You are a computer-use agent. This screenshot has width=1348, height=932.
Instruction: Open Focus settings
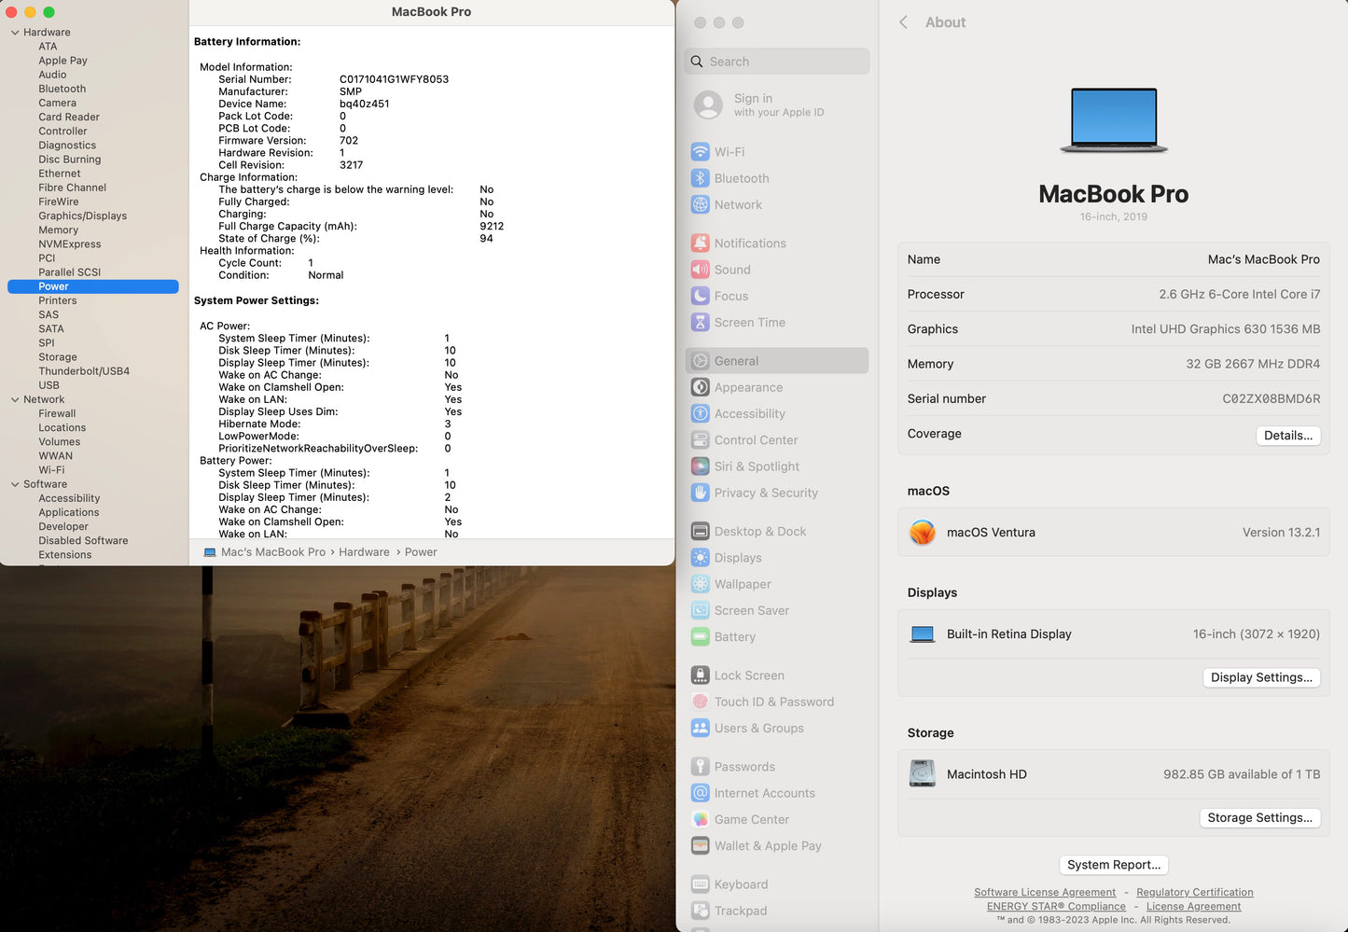click(730, 296)
